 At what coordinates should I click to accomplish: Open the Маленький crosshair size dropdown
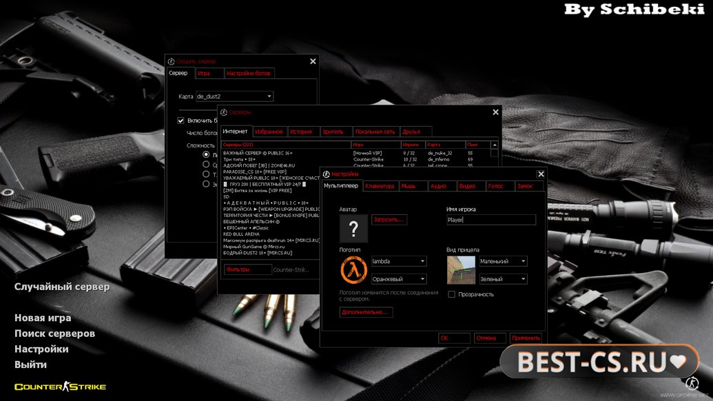coord(504,261)
